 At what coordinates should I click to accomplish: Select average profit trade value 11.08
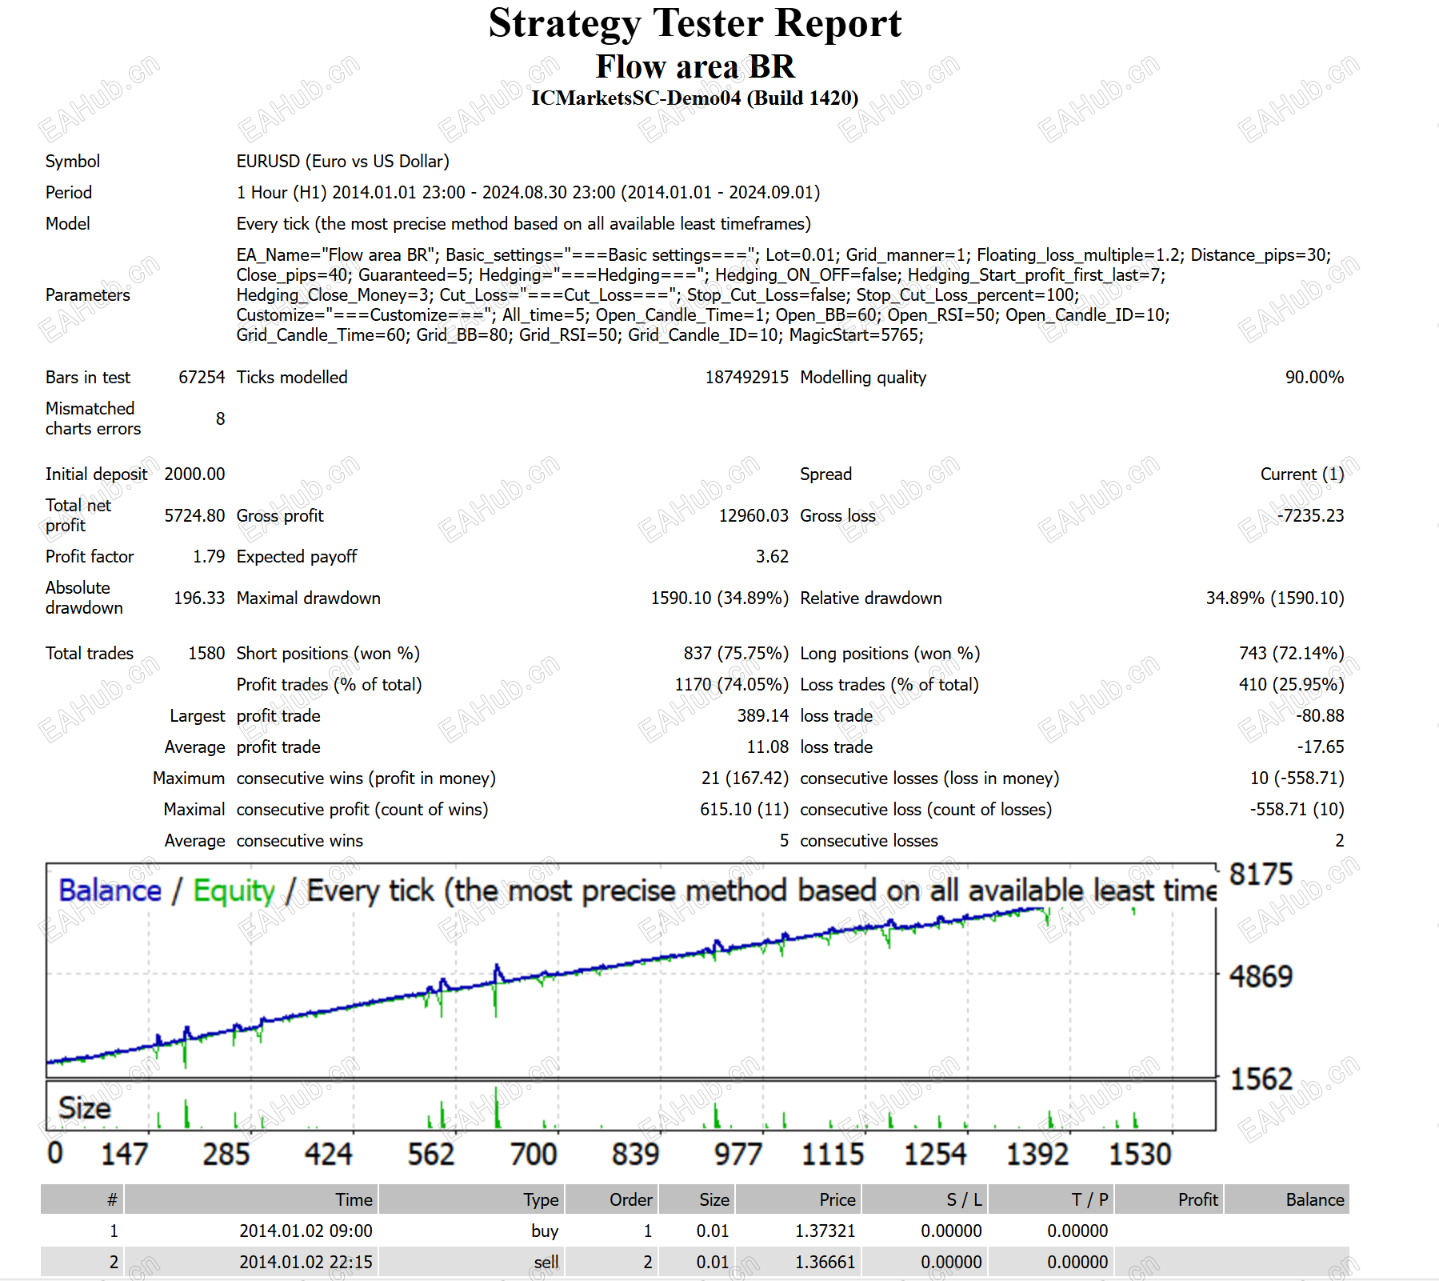tap(767, 747)
